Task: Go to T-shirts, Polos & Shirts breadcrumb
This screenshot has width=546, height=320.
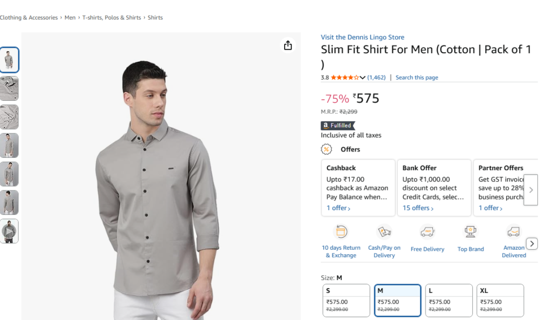Action: click(111, 18)
